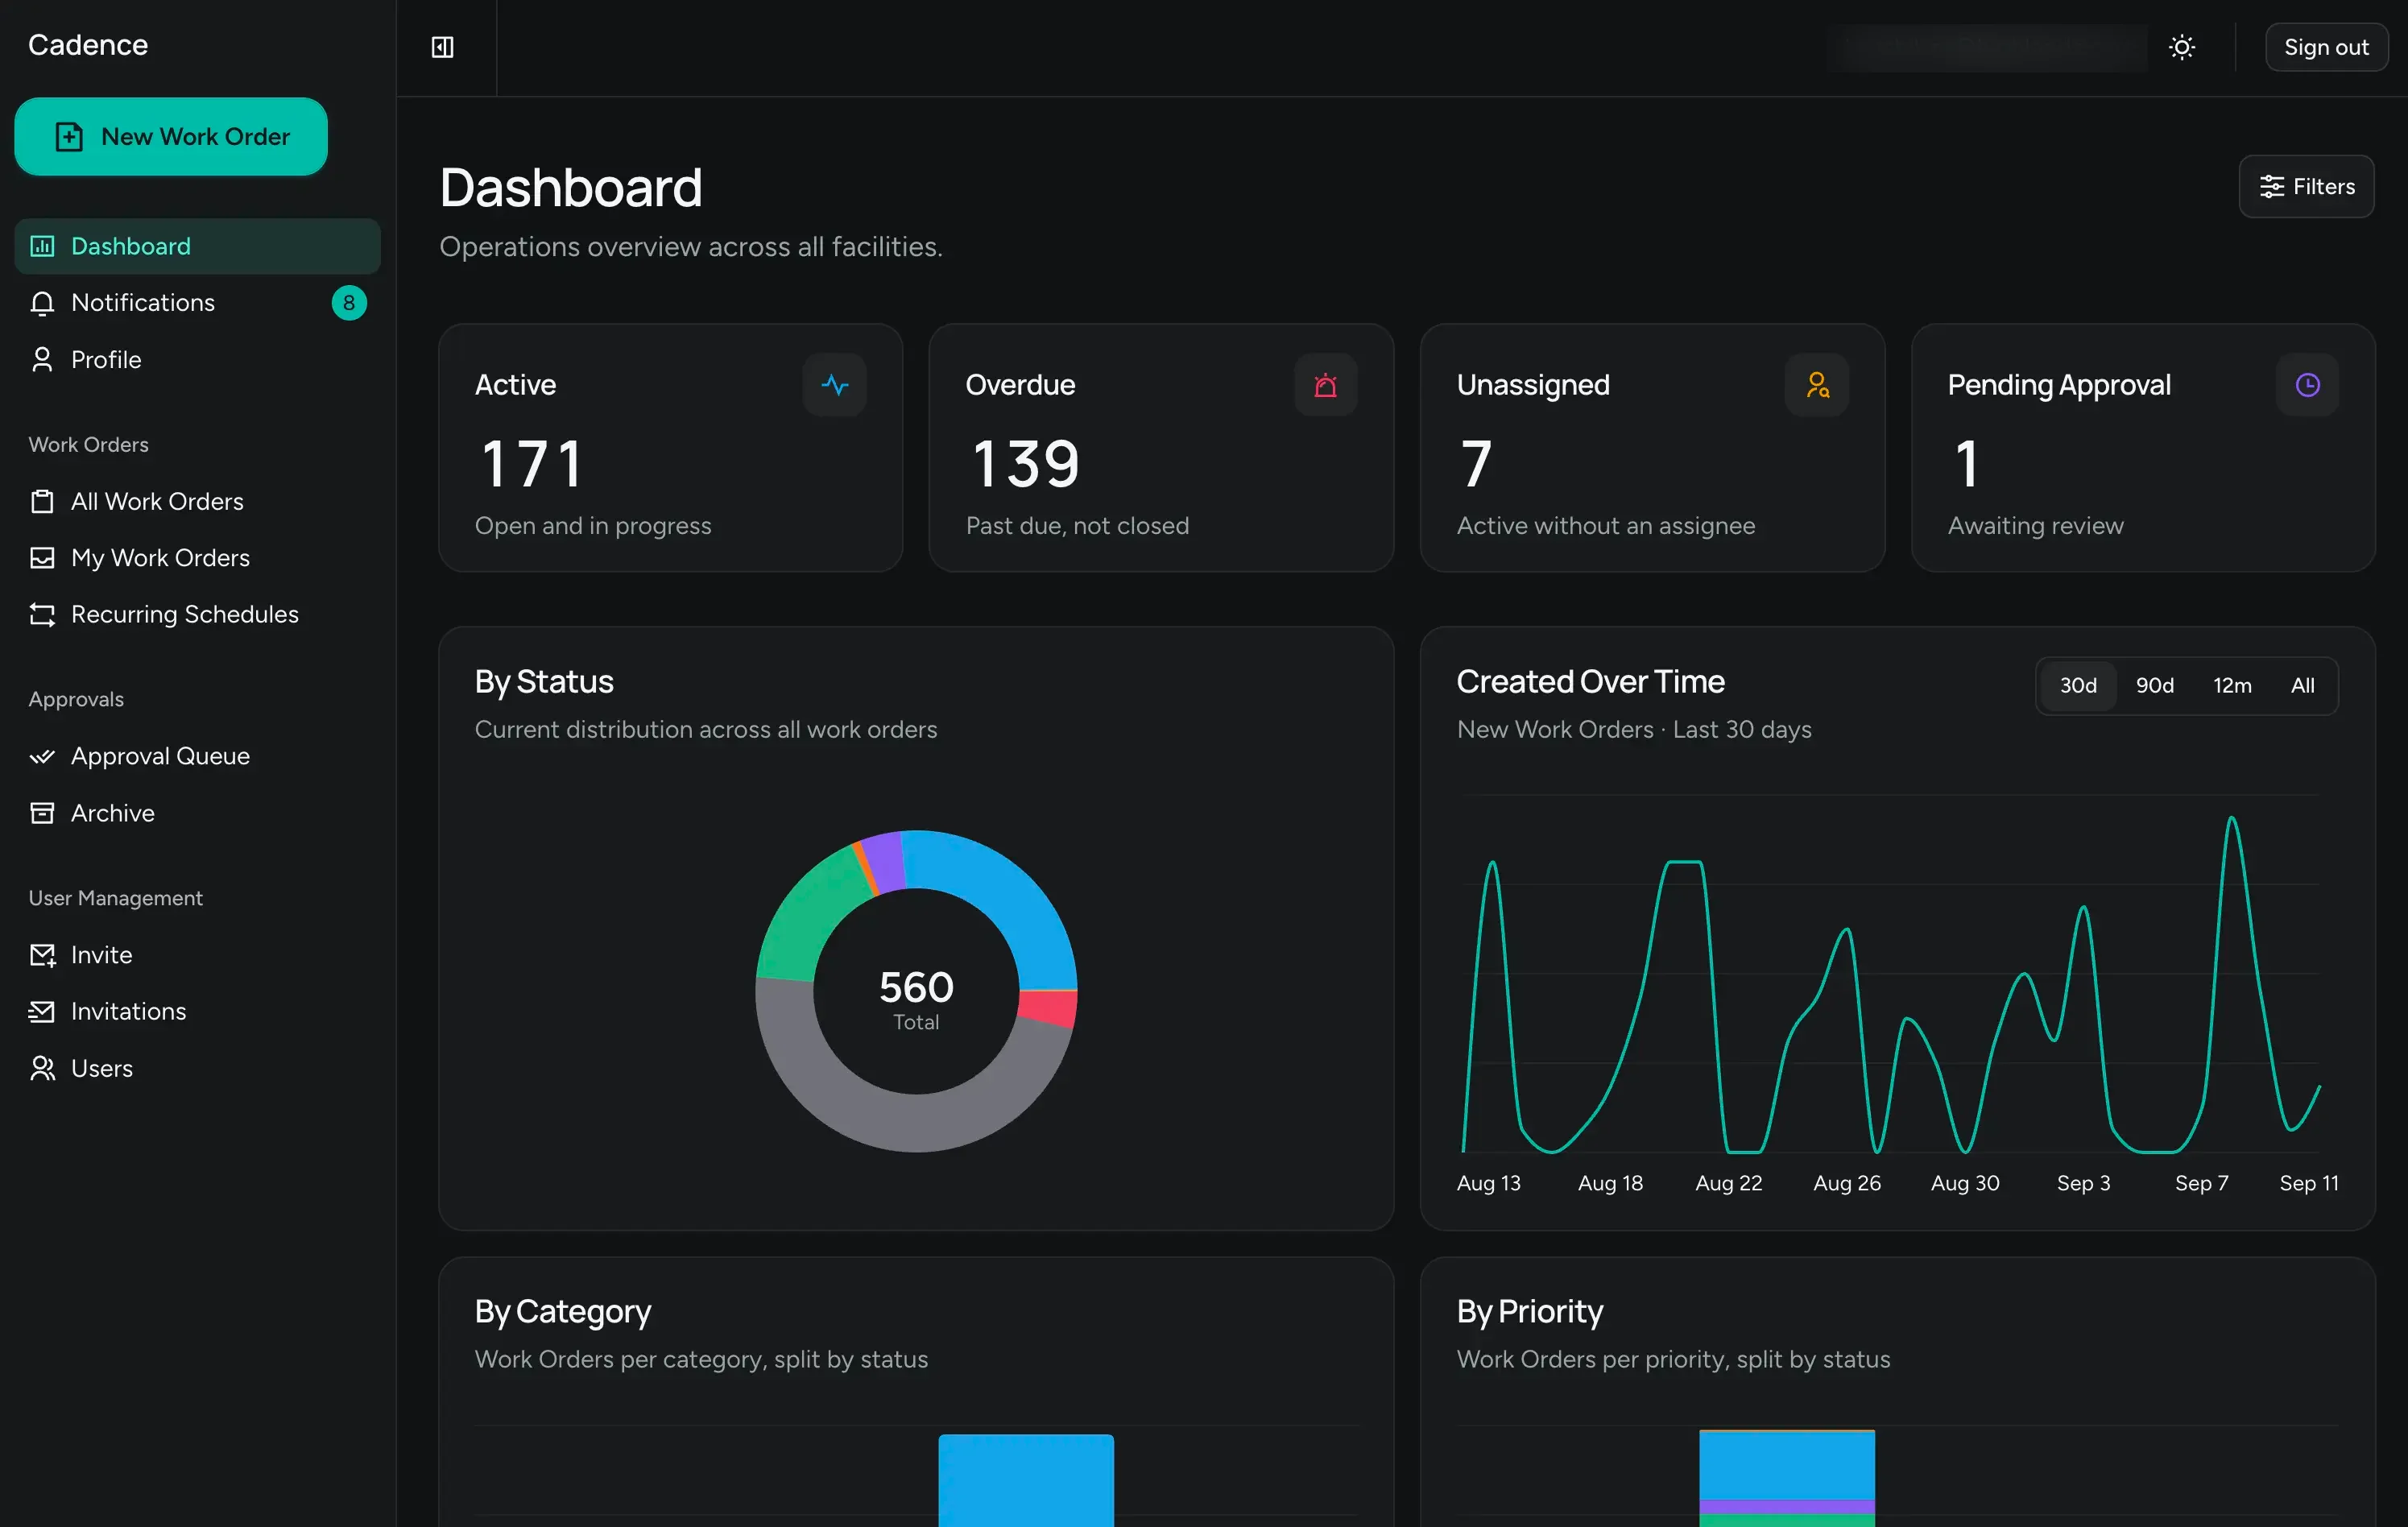Click the Notifications bell icon
Image resolution: width=2408 pixels, height=1527 pixels.
(42, 303)
